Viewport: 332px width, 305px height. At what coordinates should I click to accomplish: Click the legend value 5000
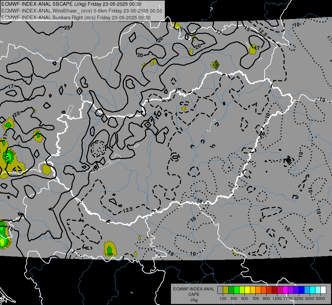[320, 299]
